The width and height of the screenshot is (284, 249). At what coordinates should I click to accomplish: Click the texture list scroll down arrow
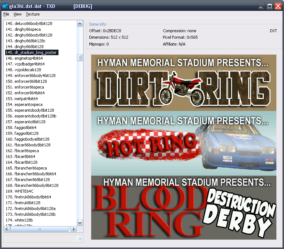(80, 223)
